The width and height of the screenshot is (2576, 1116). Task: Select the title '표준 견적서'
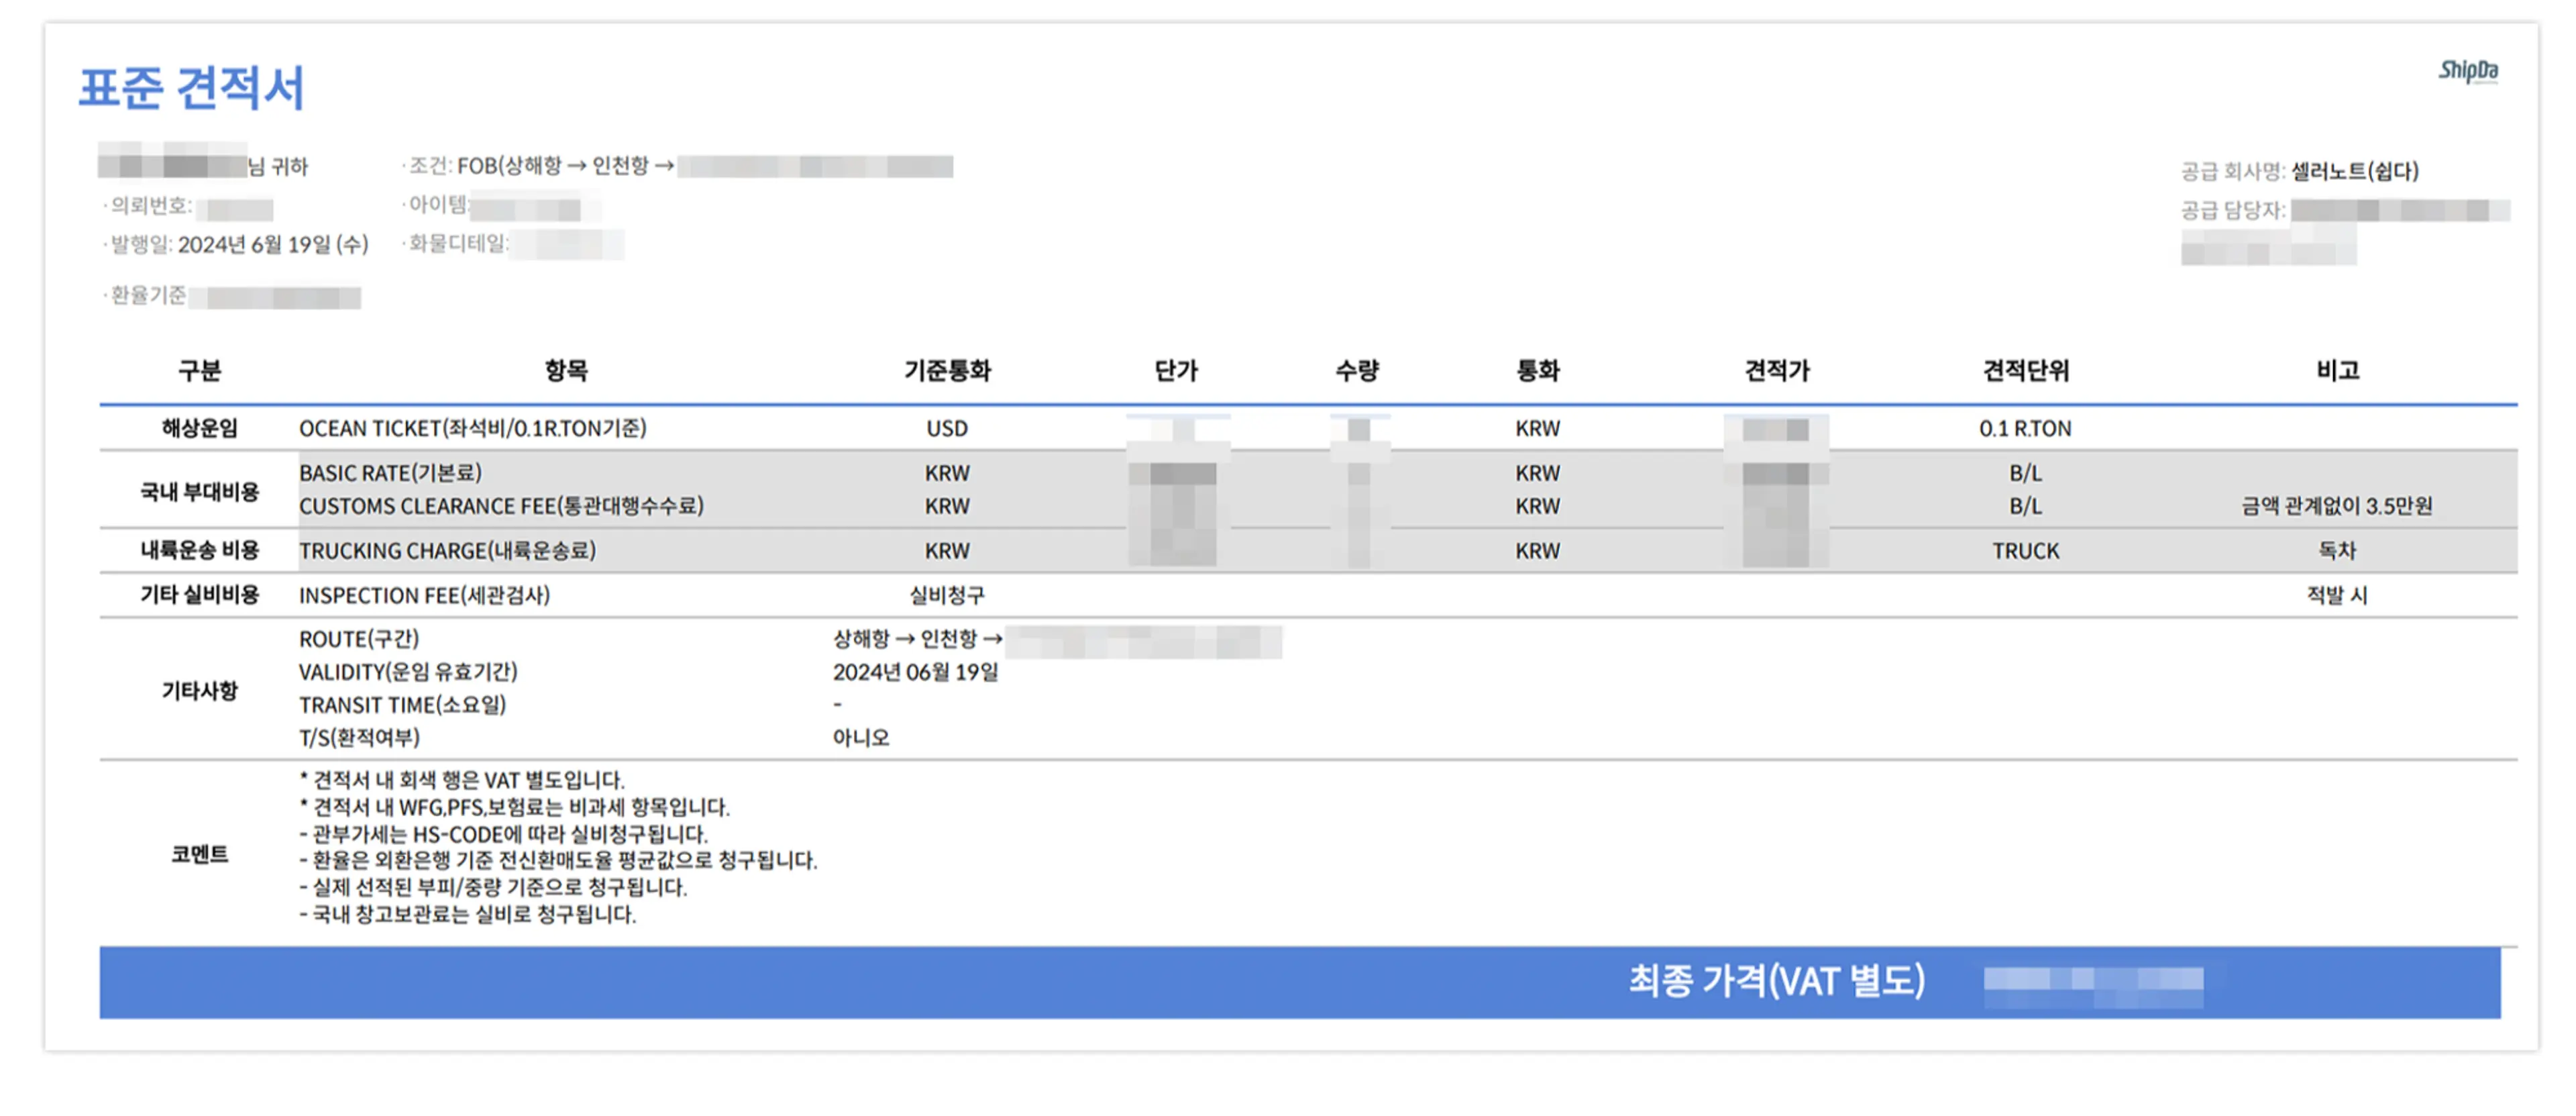pyautogui.click(x=191, y=88)
